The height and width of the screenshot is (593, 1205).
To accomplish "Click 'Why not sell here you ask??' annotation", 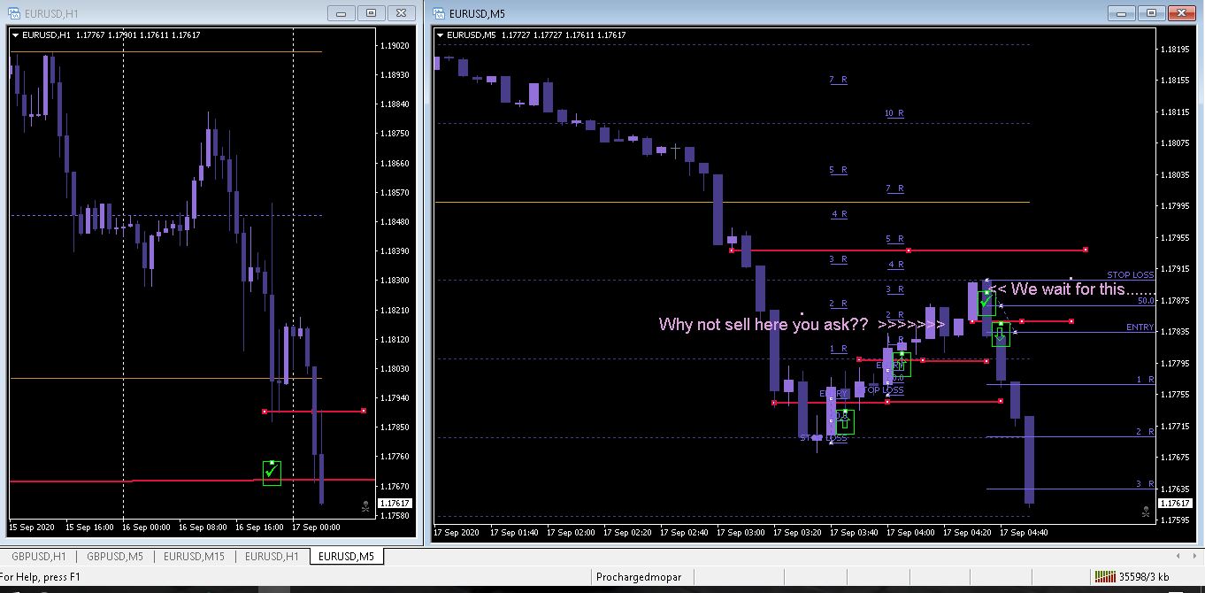I will point(764,325).
